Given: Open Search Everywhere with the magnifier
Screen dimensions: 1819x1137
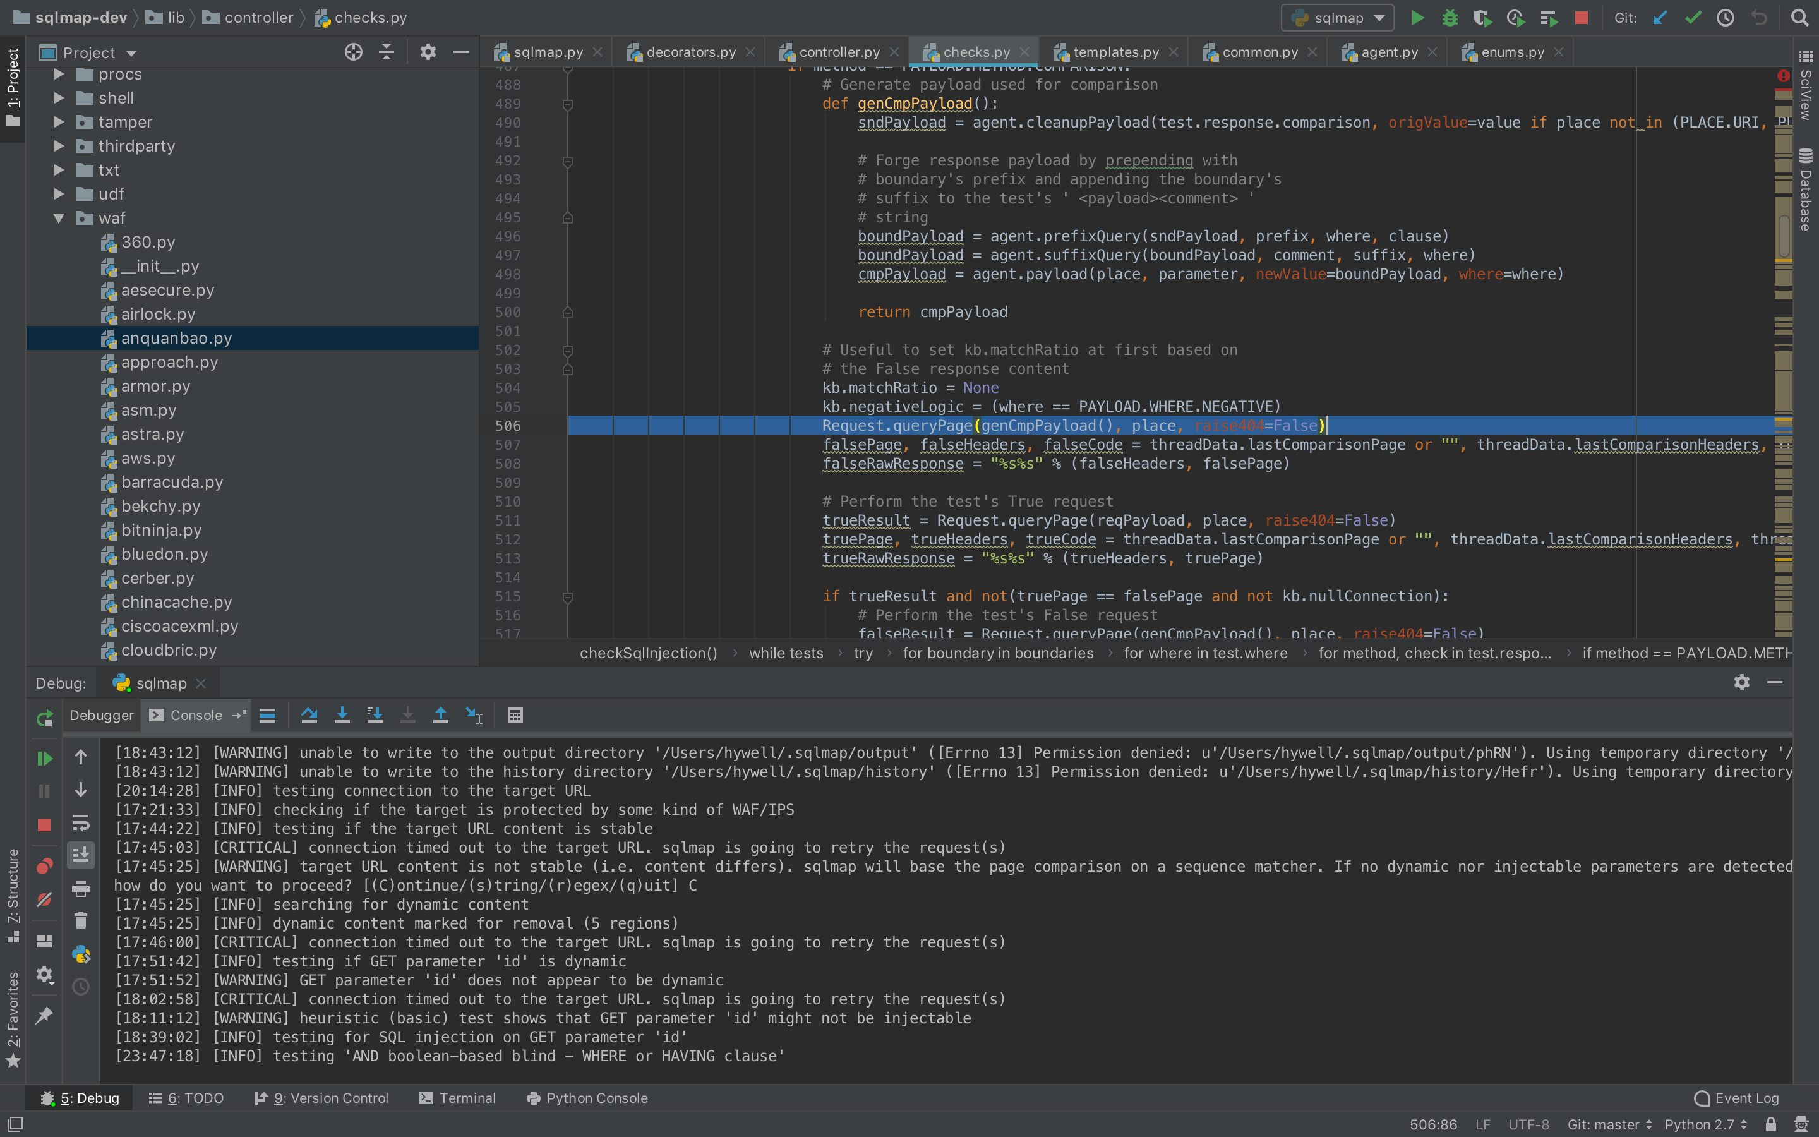Looking at the screenshot, I should coord(1800,17).
